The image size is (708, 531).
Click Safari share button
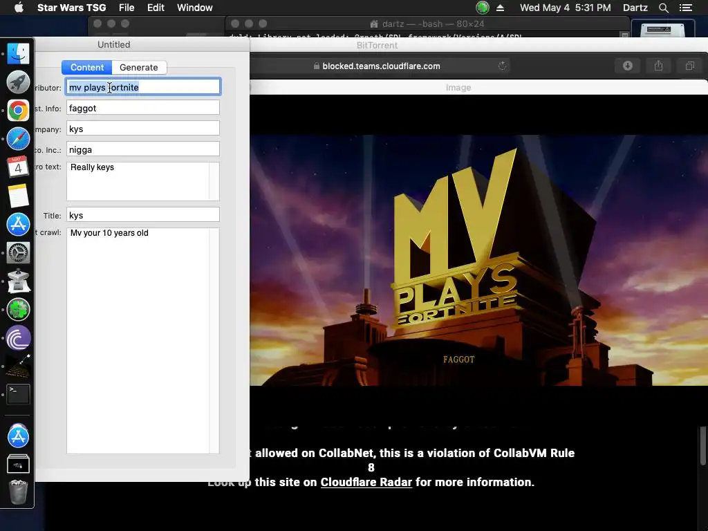[x=659, y=66]
